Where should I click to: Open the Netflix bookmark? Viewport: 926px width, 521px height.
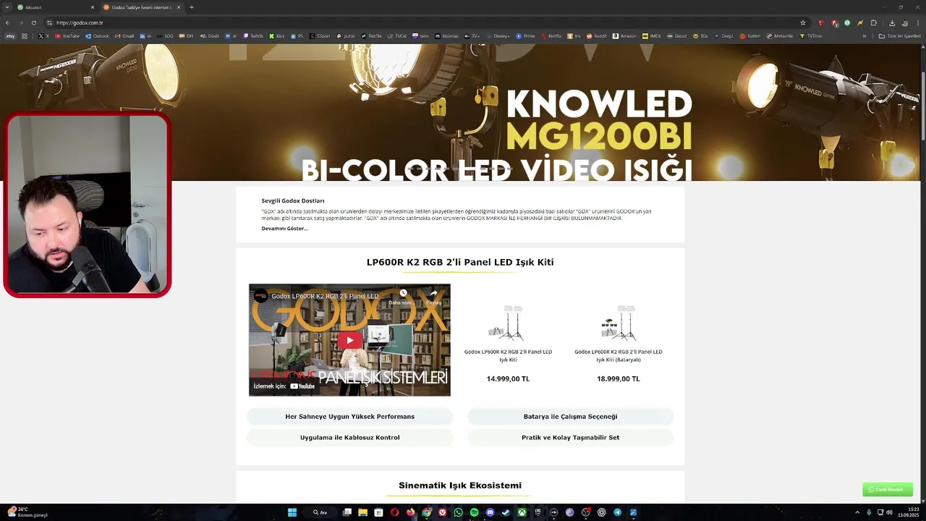click(551, 35)
